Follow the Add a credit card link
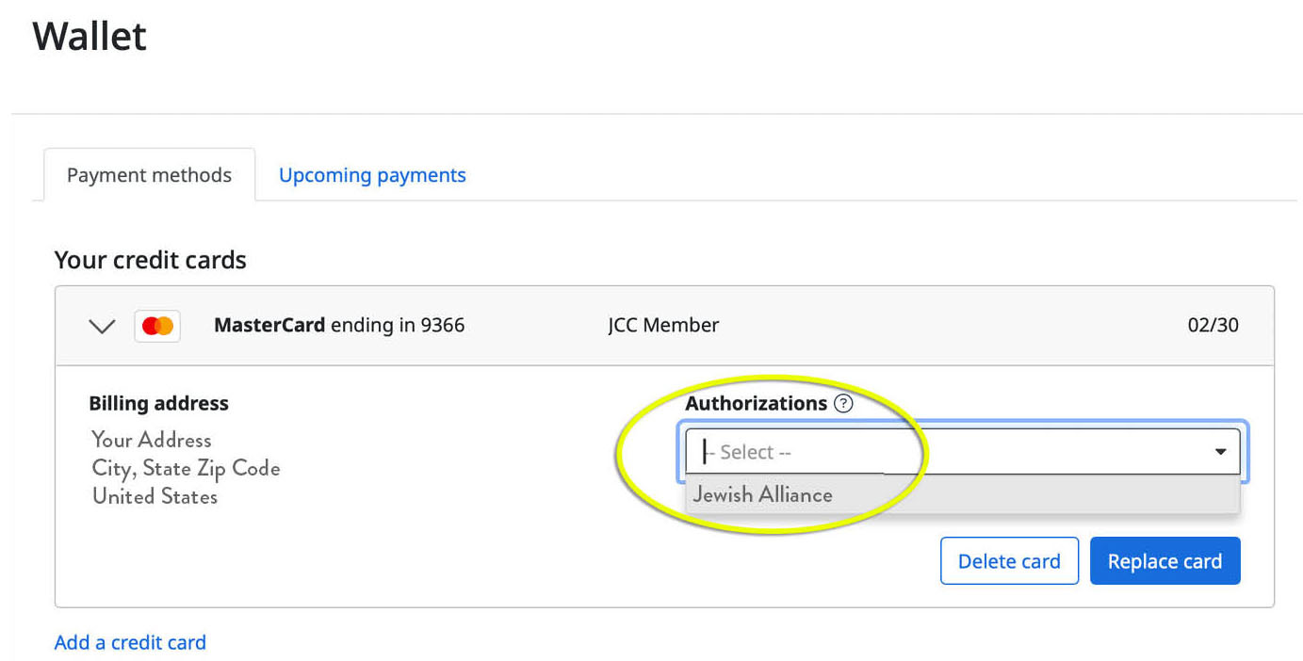Image resolution: width=1303 pixels, height=661 pixels. coord(130,642)
